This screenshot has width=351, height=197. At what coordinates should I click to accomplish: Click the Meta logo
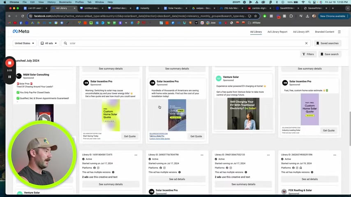(21, 32)
